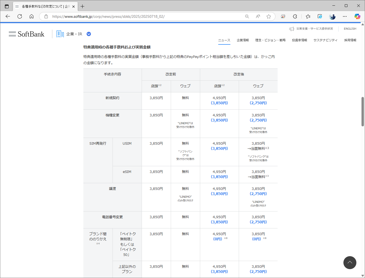Add this page to favorites with star
Viewport: 365px width, 278px height.
click(268, 16)
